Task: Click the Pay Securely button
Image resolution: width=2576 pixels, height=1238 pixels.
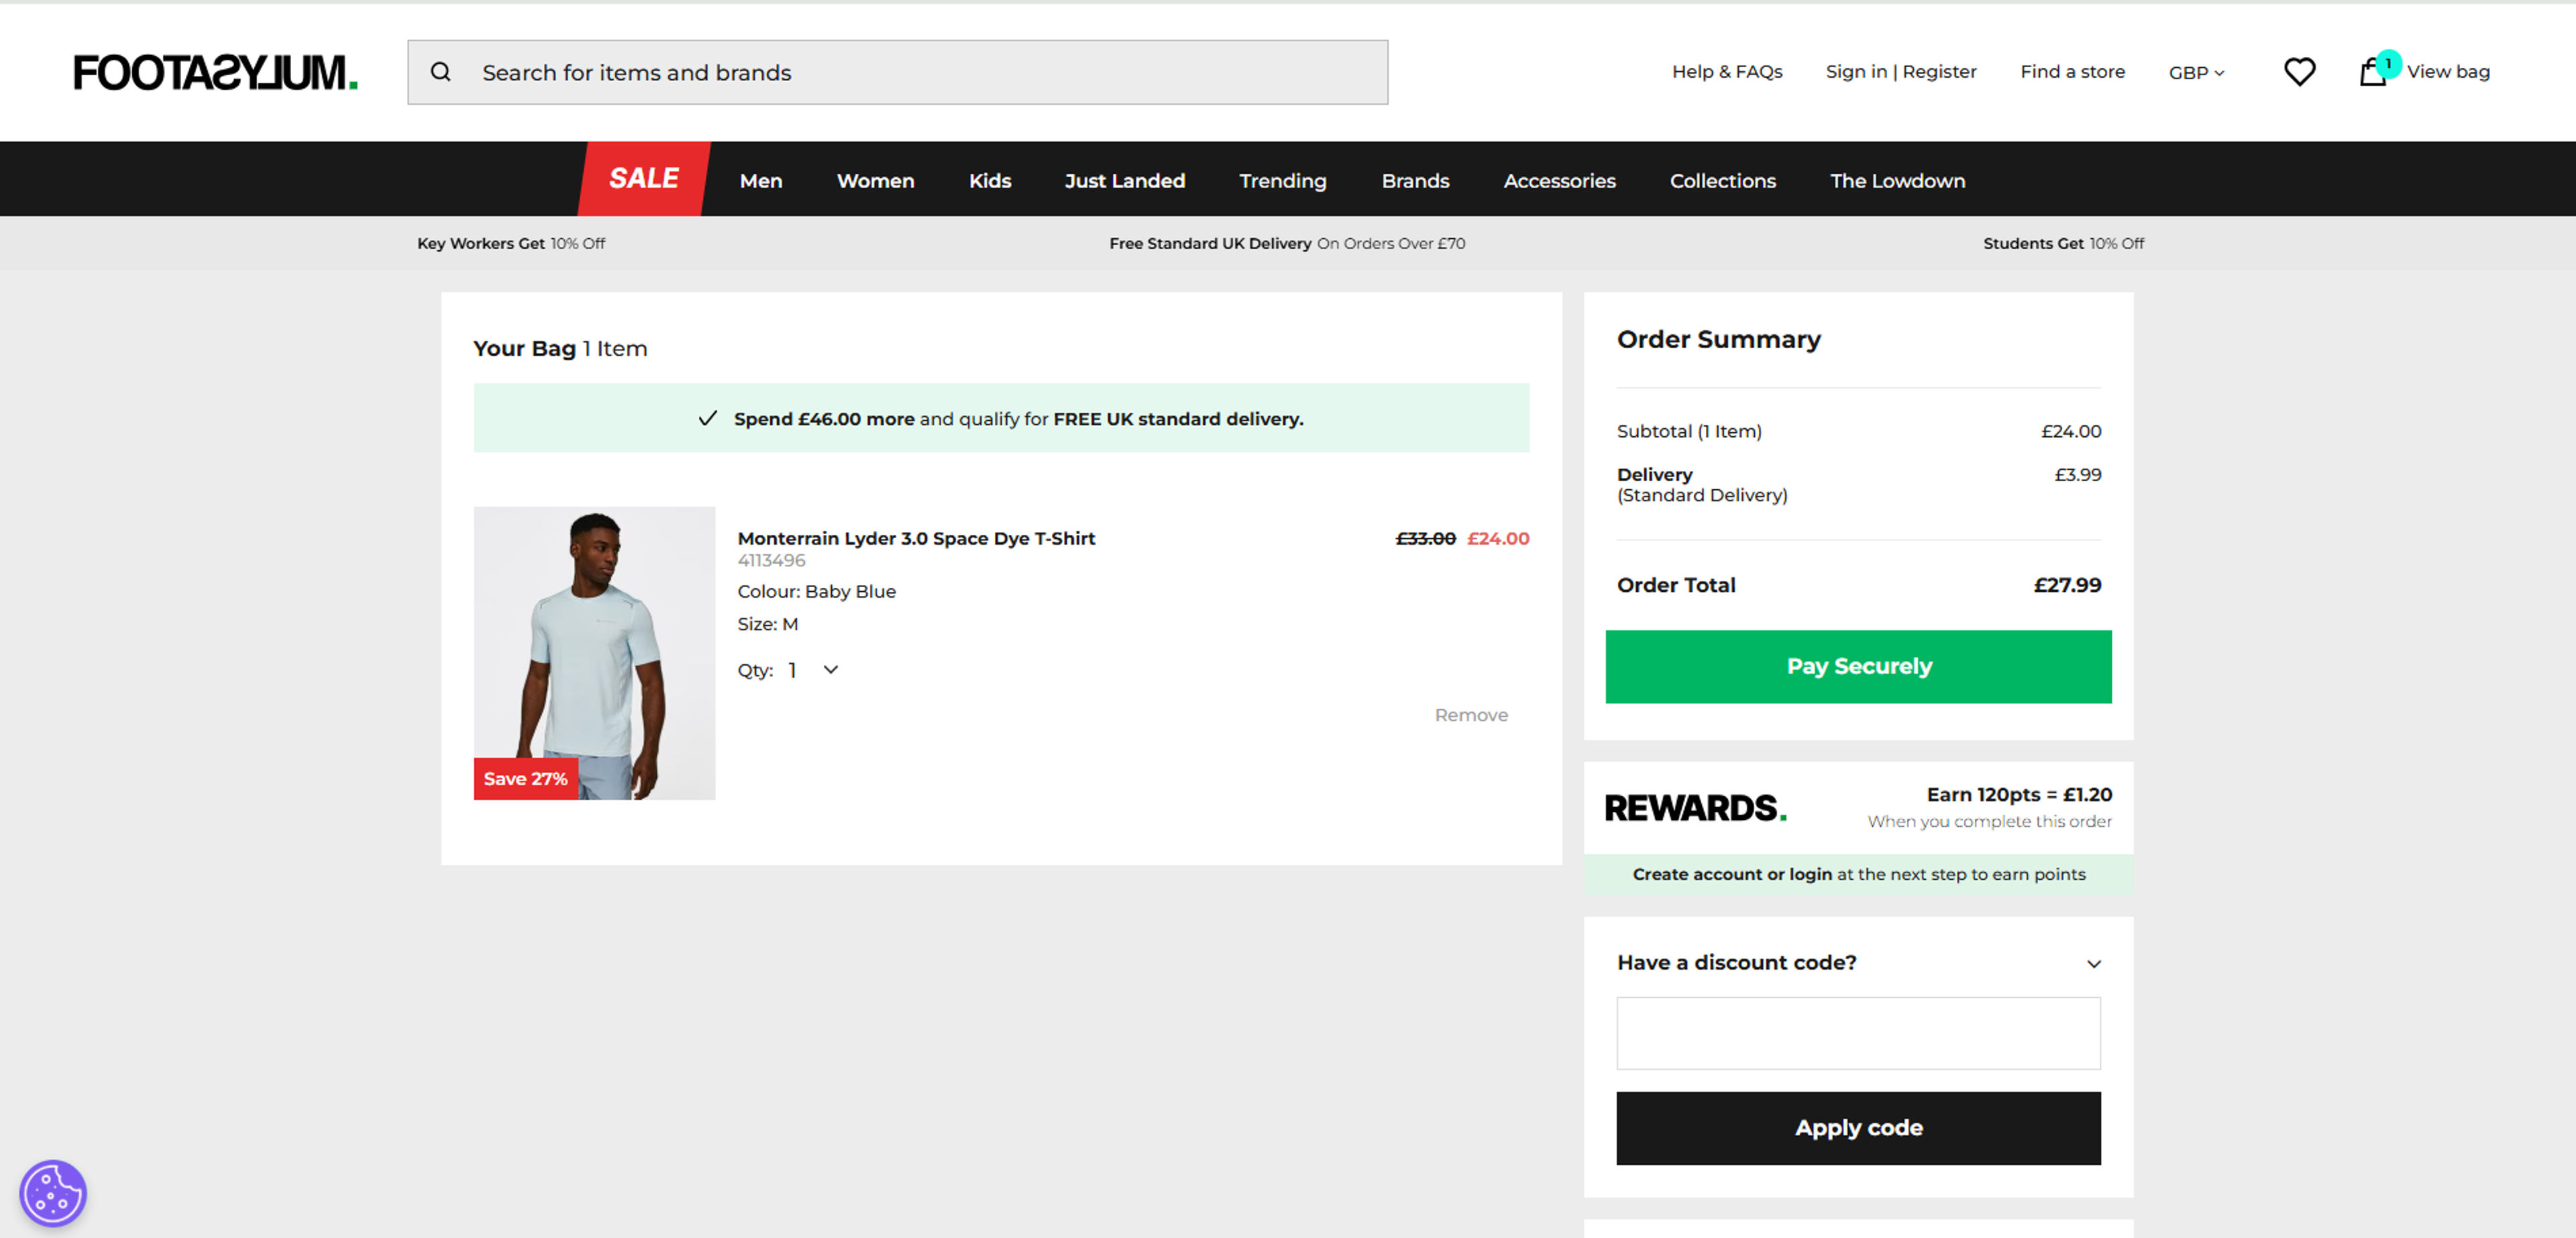Action: [1858, 666]
